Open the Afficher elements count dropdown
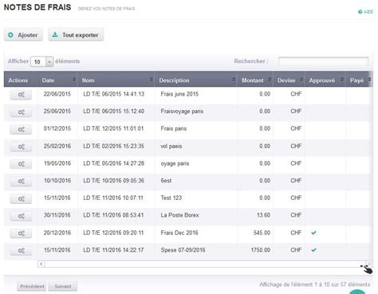Viewport: 378px width, 294px height. [41, 61]
